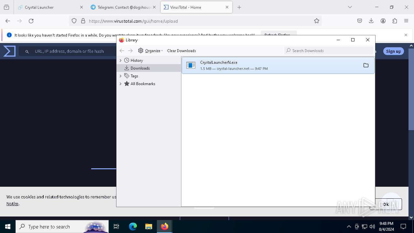Image resolution: width=414 pixels, height=233 pixels.
Task: Go forward in the Library window
Action: click(x=130, y=50)
